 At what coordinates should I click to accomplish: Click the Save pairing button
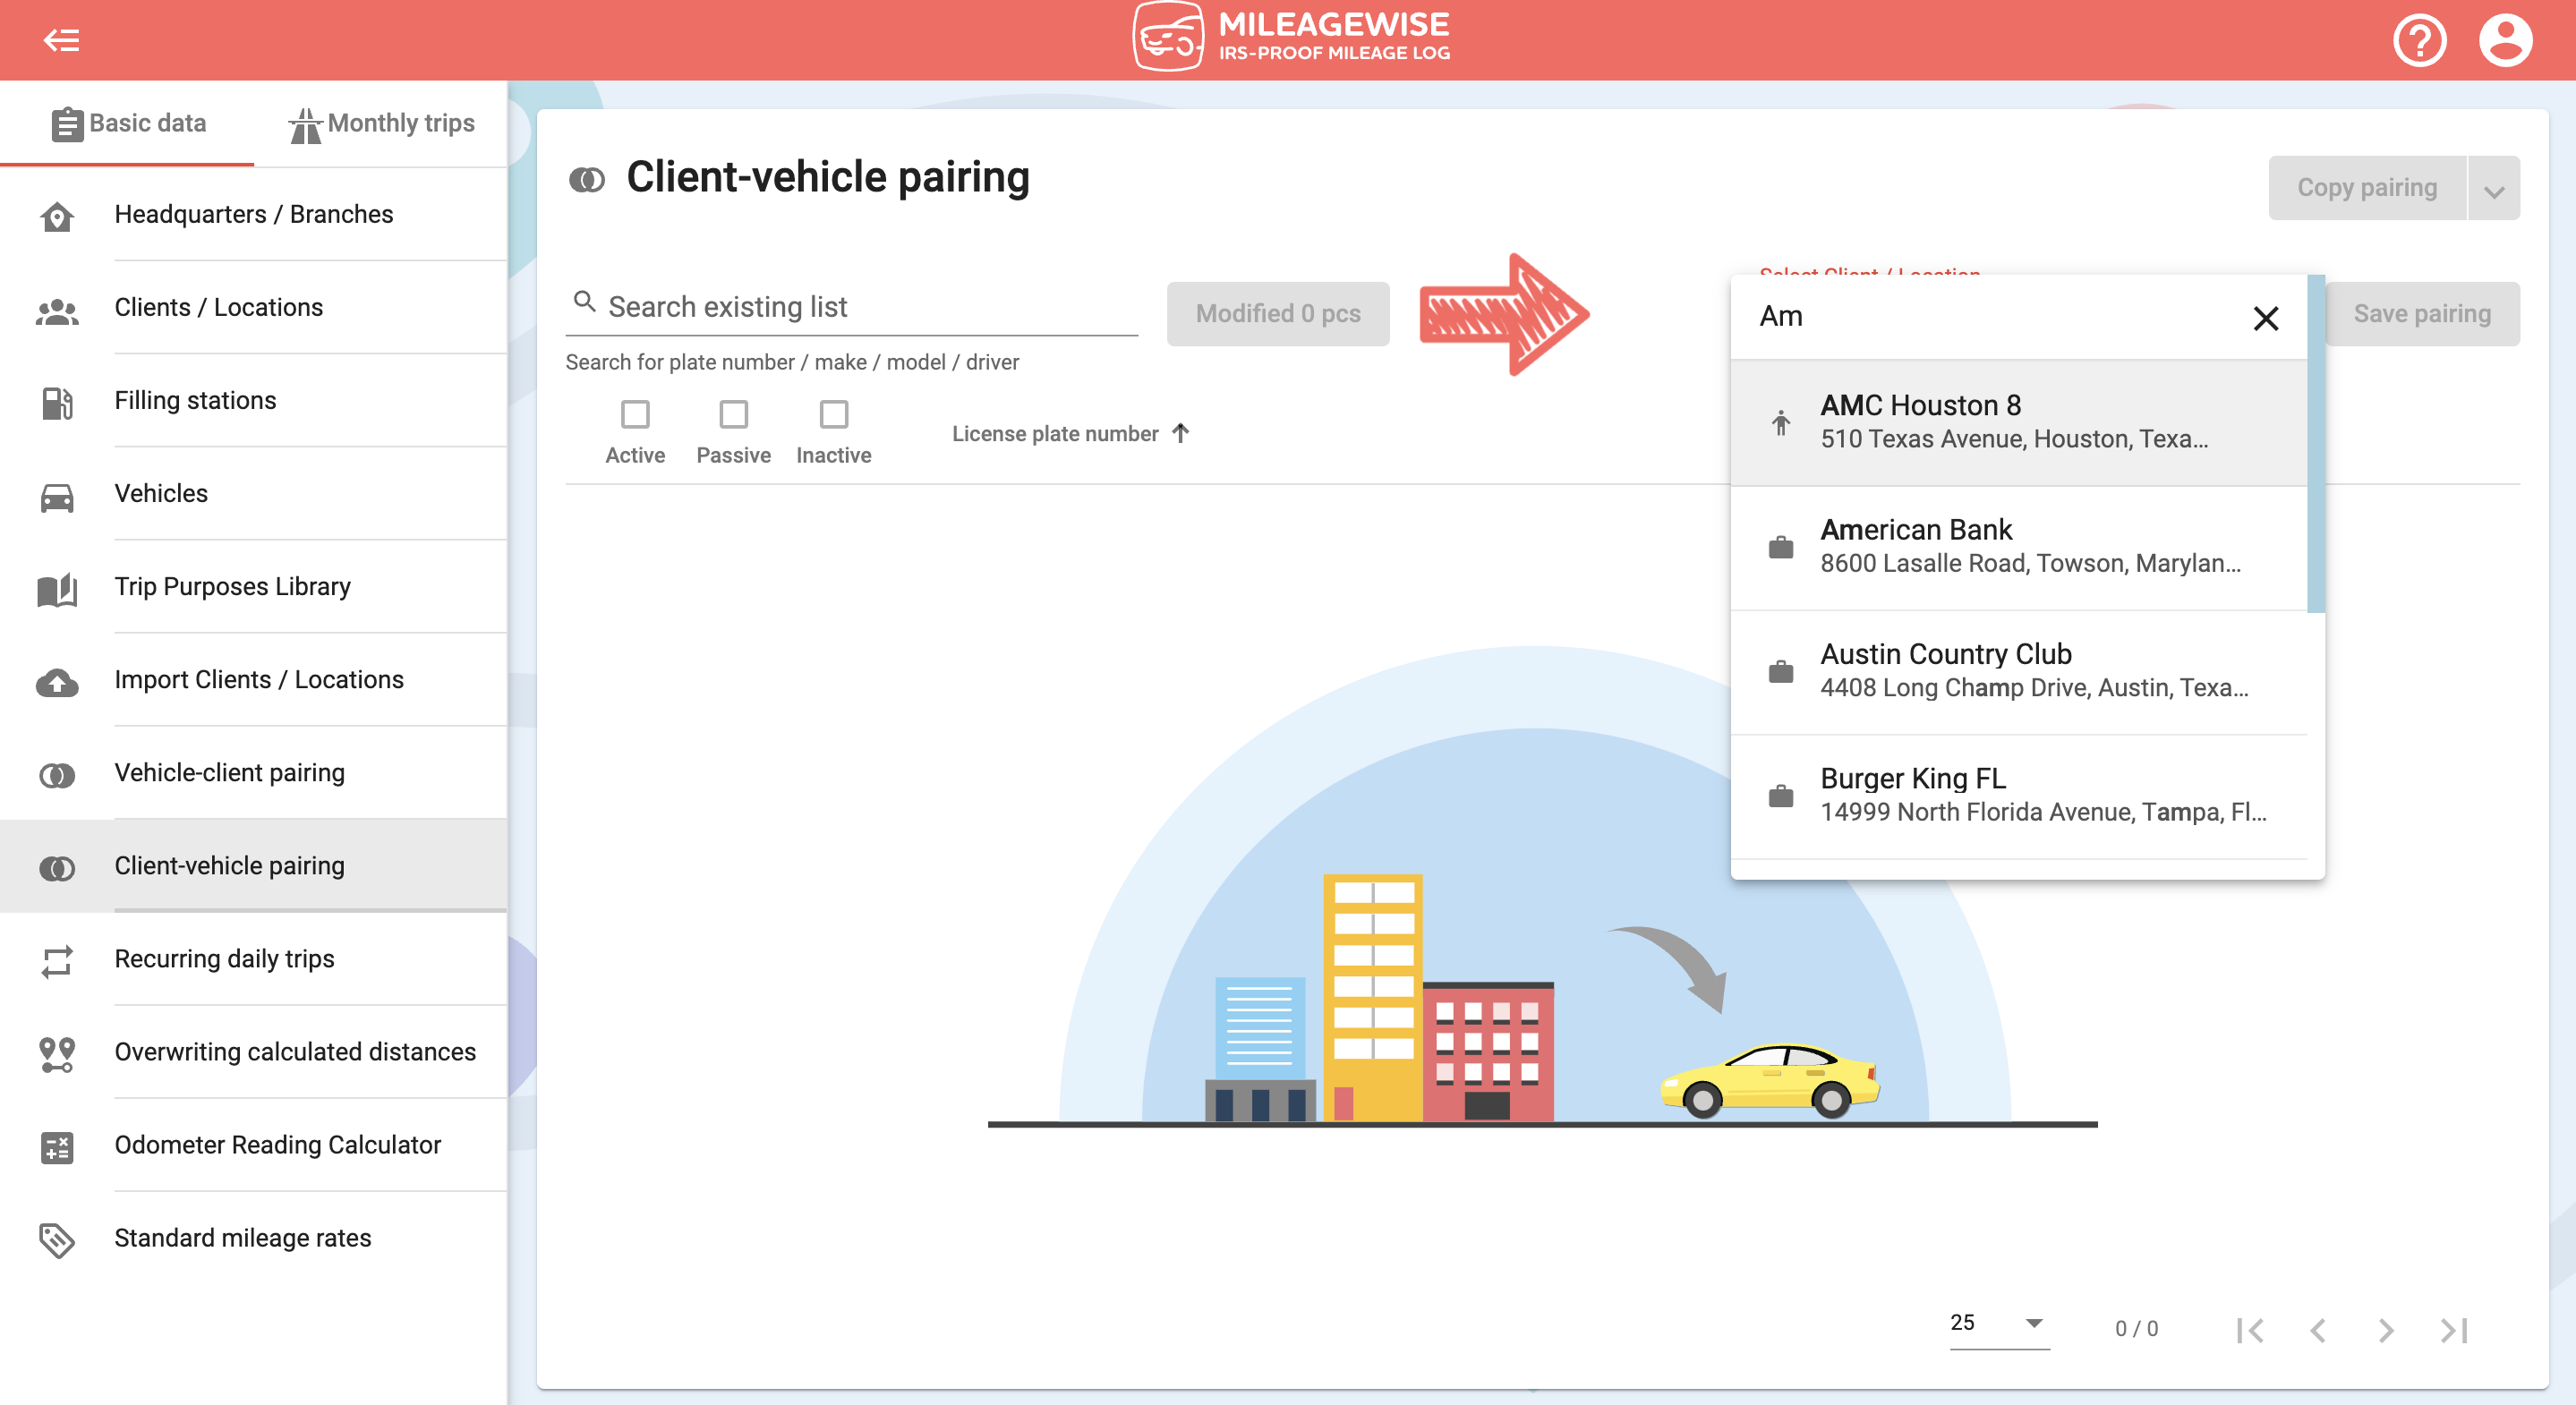pos(2421,314)
